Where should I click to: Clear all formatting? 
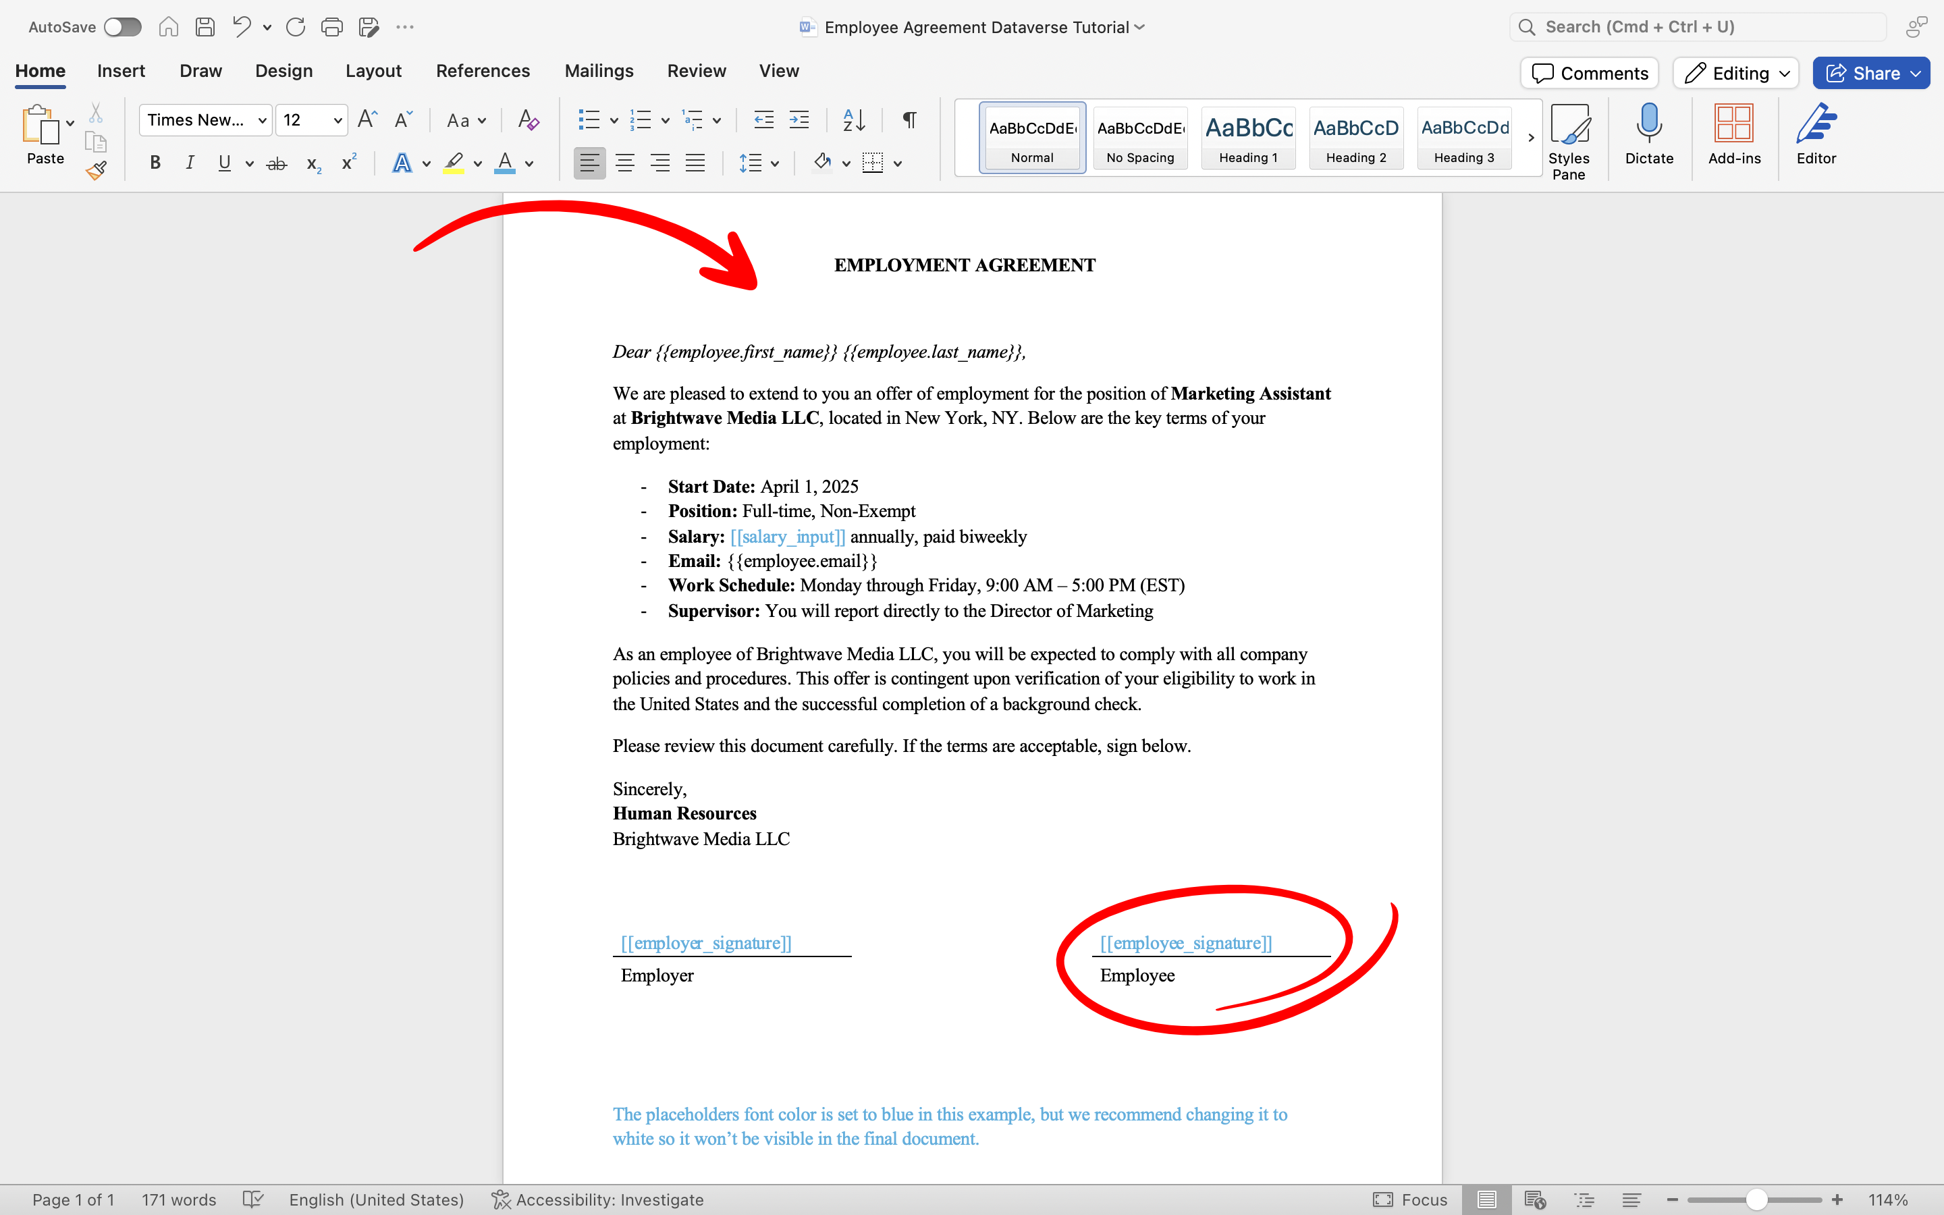point(528,119)
